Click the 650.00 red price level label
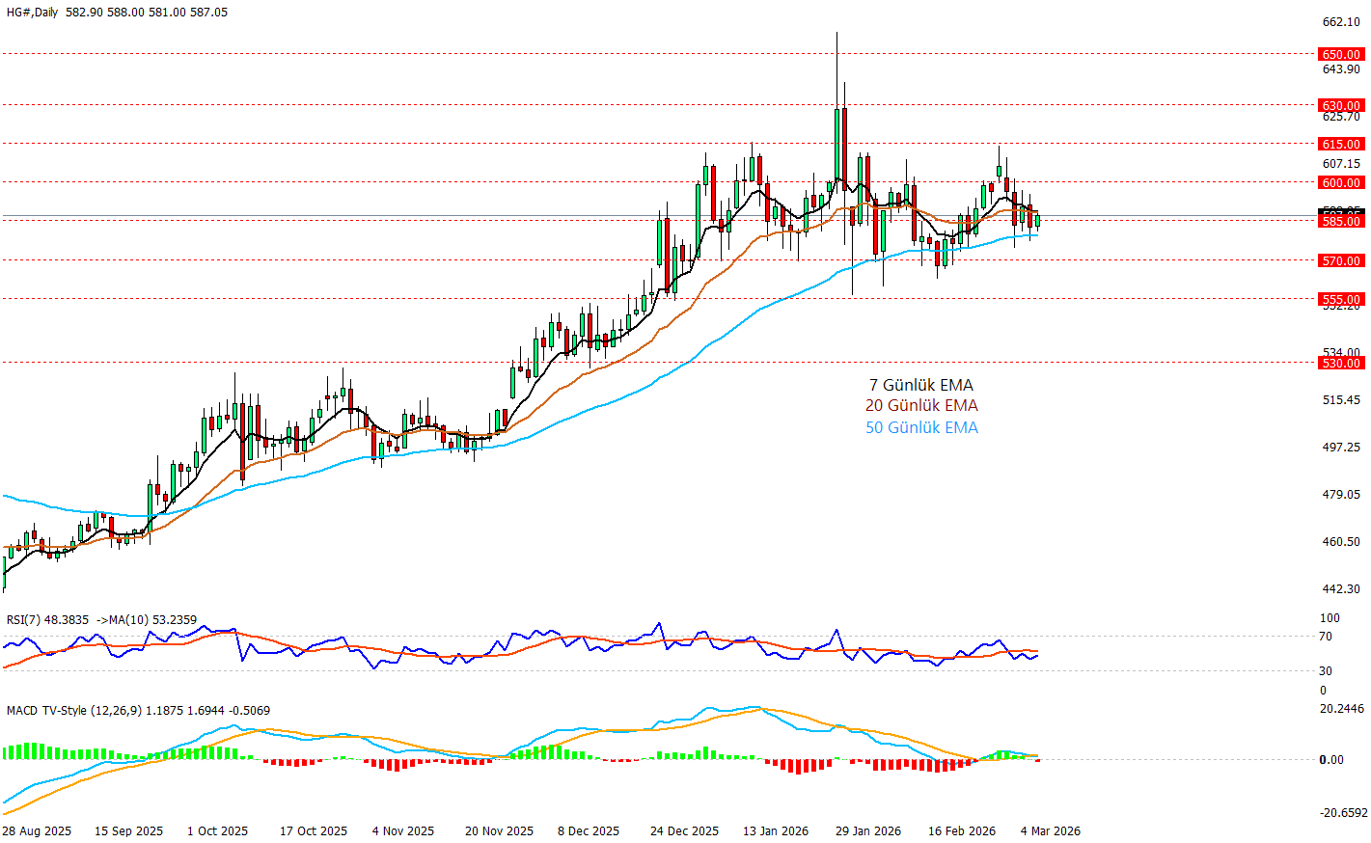This screenshot has height=843, width=1371. click(1341, 55)
